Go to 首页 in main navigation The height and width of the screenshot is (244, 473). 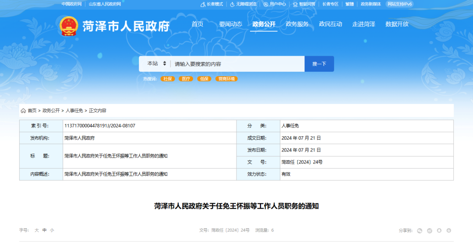[197, 24]
